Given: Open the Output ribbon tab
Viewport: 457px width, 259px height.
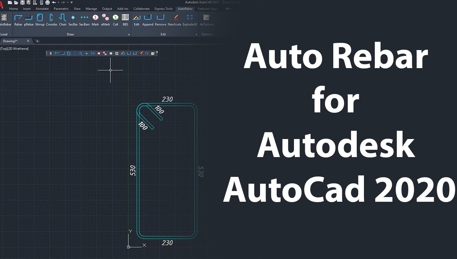Looking at the screenshot, I should pos(107,9).
